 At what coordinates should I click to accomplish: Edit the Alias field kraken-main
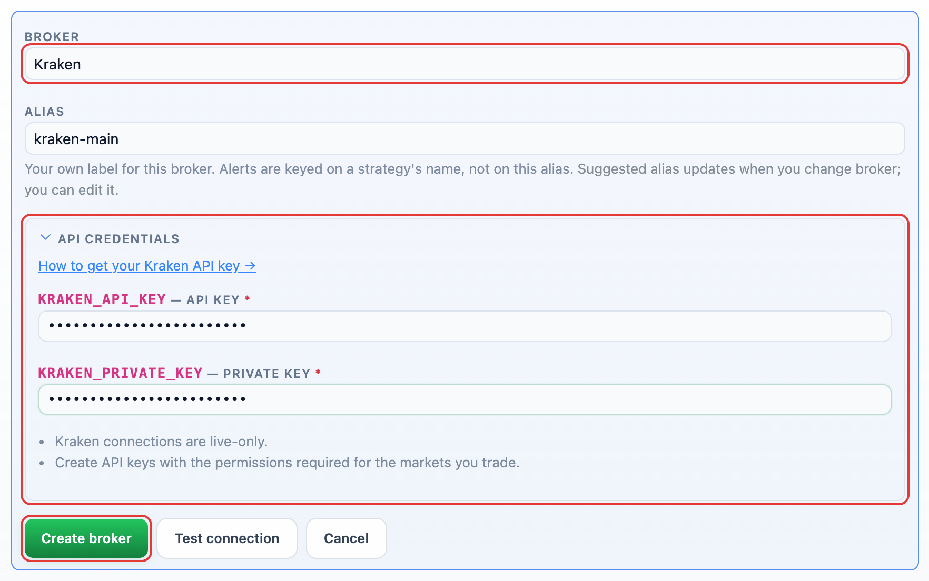[465, 139]
